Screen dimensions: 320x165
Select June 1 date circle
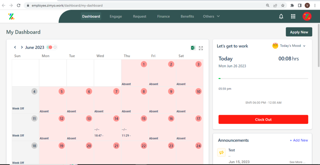point(144,64)
